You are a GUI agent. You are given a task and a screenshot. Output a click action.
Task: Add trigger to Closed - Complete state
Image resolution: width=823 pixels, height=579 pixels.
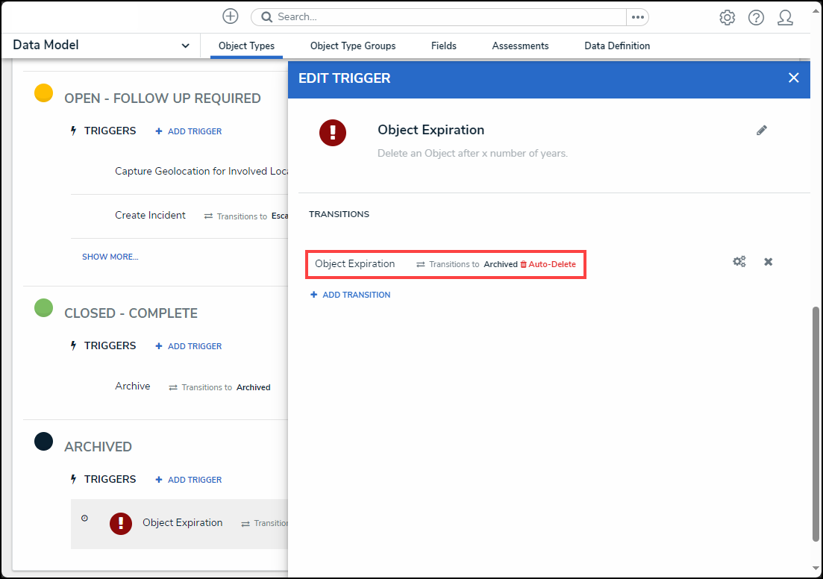[189, 346]
